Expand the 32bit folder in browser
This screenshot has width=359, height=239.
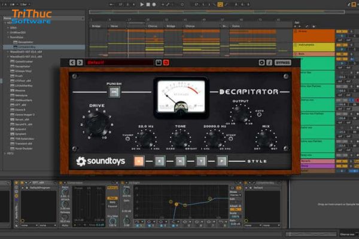(x=8, y=27)
